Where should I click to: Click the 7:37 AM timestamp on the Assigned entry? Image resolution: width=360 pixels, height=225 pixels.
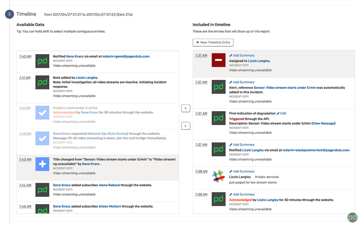(x=201, y=55)
